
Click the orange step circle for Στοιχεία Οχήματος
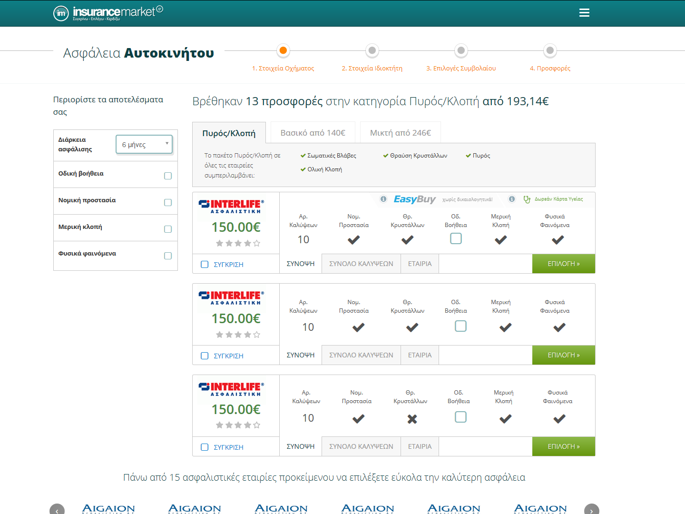(x=283, y=50)
